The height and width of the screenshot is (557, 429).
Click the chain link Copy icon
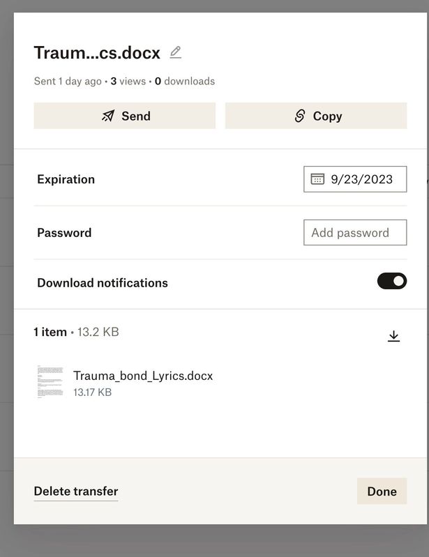[x=300, y=116]
